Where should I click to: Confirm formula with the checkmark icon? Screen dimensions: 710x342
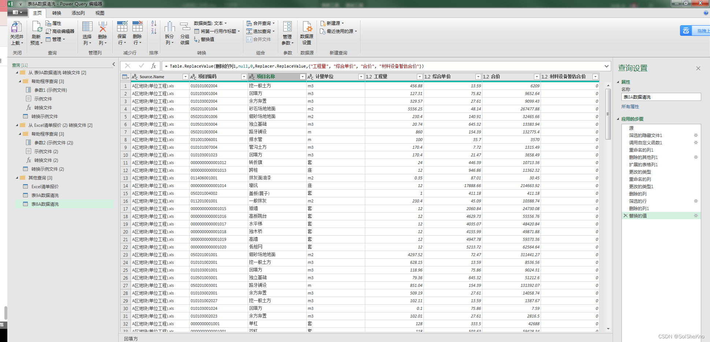click(x=141, y=66)
